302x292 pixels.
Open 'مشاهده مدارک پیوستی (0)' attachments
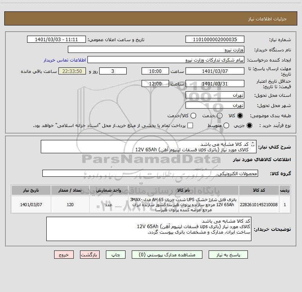pyautogui.click(x=167, y=255)
